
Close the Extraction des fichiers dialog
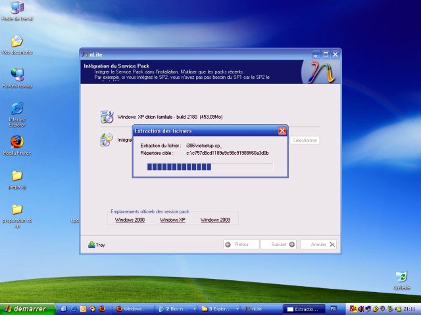[282, 131]
